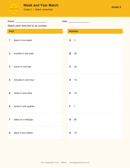Select fact 8 days in two weeks
Screen dimensions: 130x168
[35, 133]
